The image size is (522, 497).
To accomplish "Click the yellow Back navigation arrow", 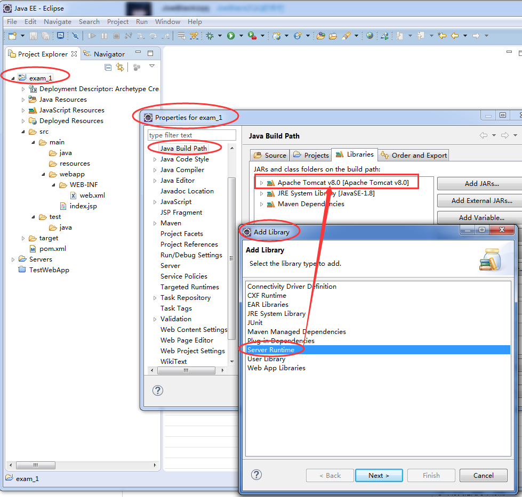I will (x=455, y=36).
